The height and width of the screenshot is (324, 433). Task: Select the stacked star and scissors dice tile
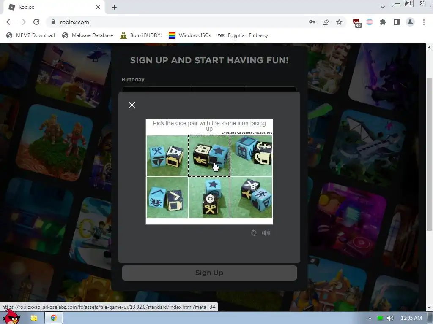tap(209, 197)
